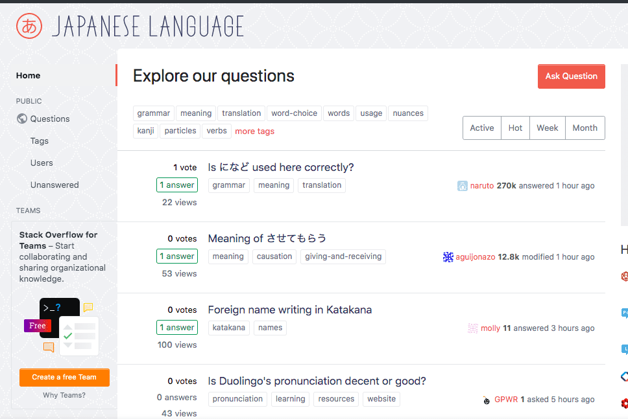Click the Create a free Team button
Viewport: 628px width, 419px height.
(x=64, y=377)
